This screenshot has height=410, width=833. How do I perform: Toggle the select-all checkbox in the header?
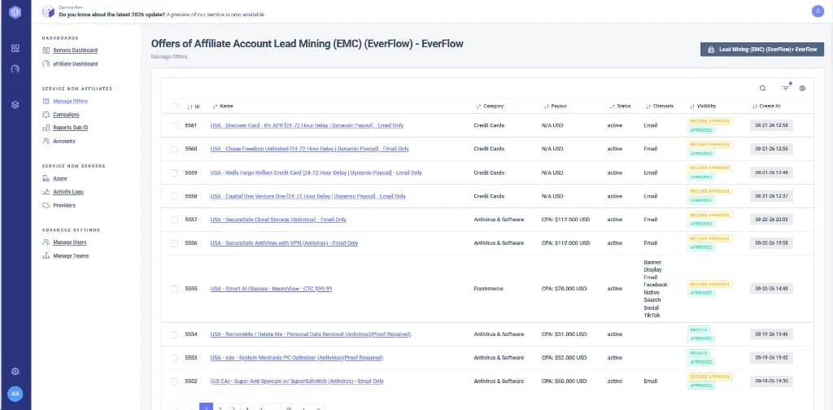(174, 107)
